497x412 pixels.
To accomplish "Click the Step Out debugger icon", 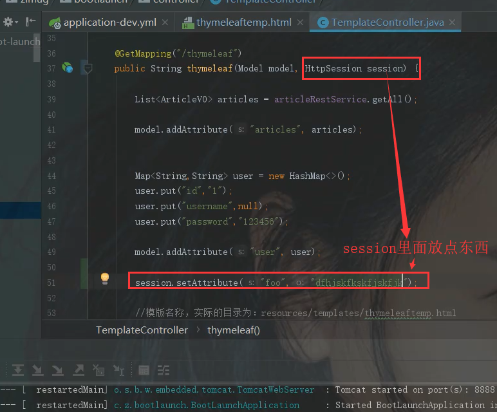I will (79, 370).
